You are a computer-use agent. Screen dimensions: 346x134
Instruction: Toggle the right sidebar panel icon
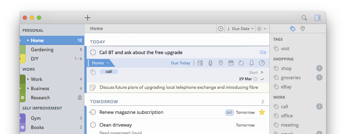click(x=318, y=18)
